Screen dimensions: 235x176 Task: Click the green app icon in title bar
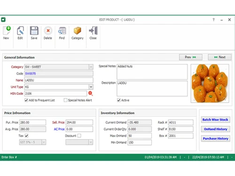3,20
